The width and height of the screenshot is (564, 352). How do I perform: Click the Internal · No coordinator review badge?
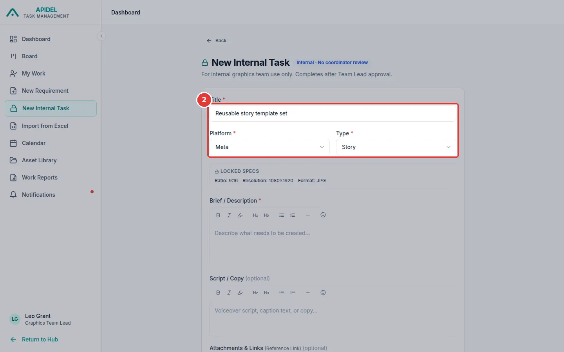point(332,63)
